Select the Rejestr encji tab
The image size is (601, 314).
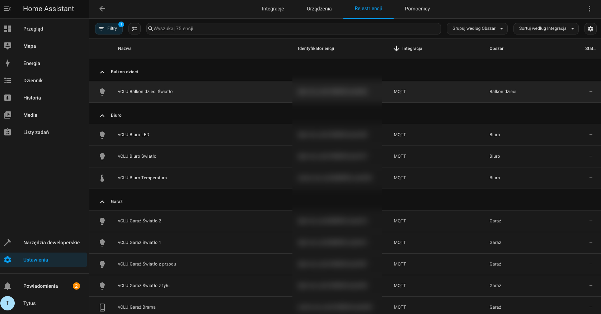(368, 9)
